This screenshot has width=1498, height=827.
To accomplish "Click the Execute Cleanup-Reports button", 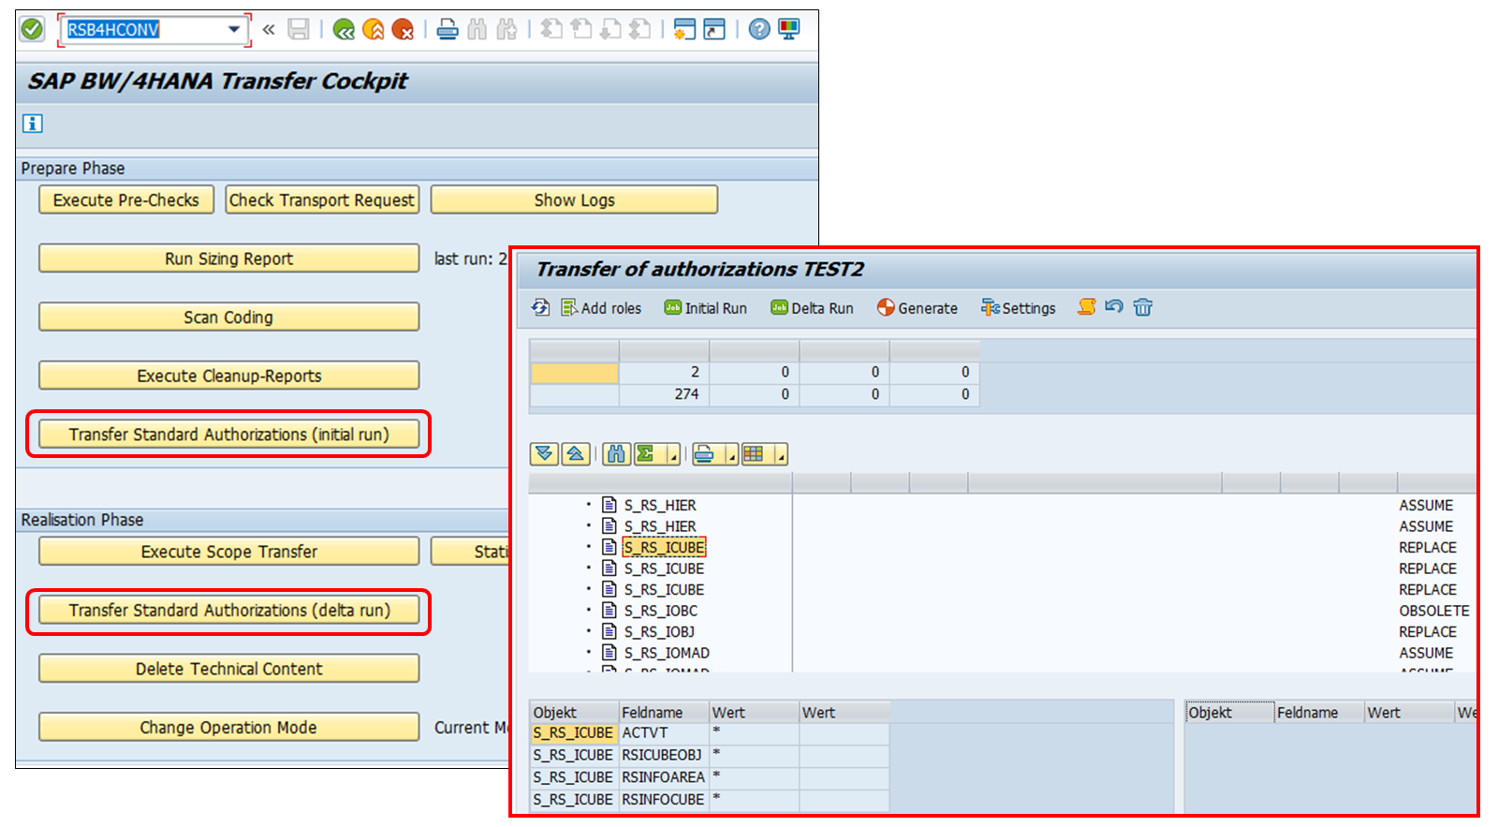I will tap(228, 376).
